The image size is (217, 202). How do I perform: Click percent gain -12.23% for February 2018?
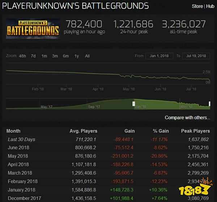point(159,181)
